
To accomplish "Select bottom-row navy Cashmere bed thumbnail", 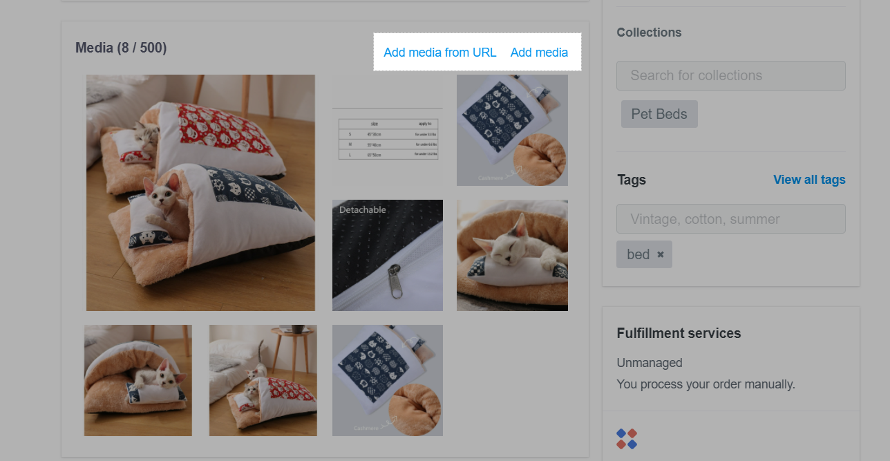I will click(388, 380).
